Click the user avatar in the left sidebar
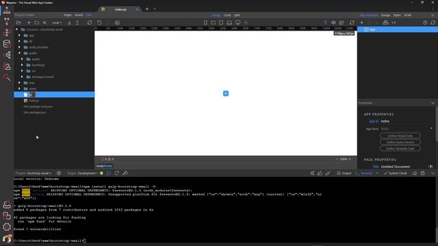The width and height of the screenshot is (438, 246). point(7,238)
